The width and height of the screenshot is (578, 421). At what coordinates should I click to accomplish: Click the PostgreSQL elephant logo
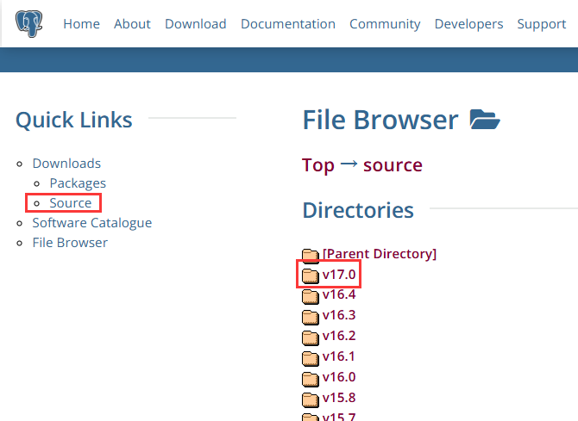(28, 24)
